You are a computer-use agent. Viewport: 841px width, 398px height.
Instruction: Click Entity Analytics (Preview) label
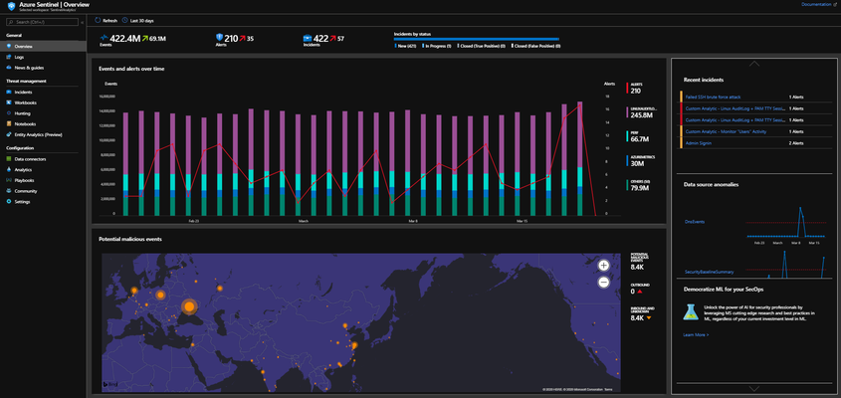pyautogui.click(x=39, y=134)
